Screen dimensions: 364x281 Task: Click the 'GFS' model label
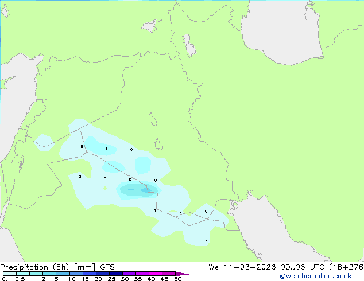[107, 267]
